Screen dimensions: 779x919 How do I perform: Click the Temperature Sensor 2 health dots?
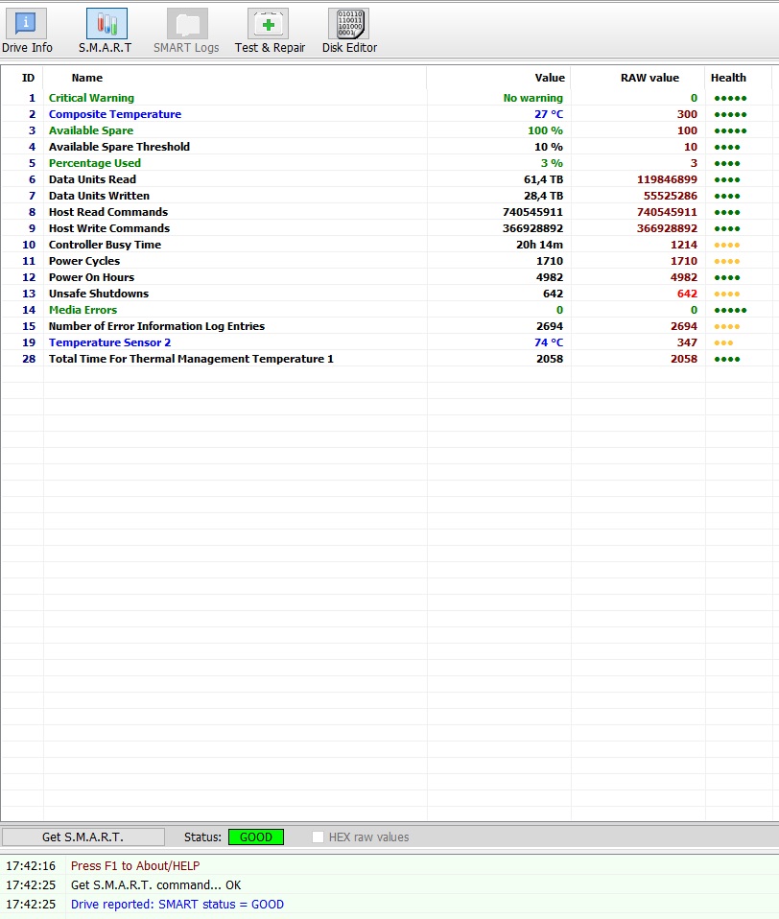(x=723, y=342)
